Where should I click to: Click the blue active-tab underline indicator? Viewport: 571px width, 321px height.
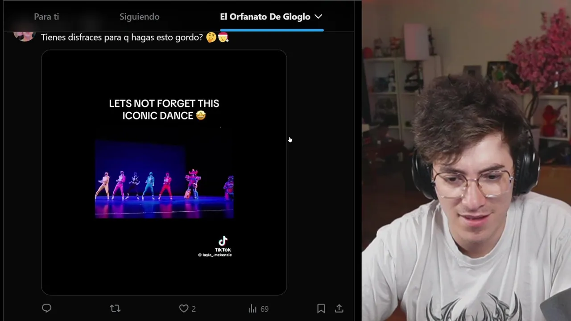coord(272,30)
